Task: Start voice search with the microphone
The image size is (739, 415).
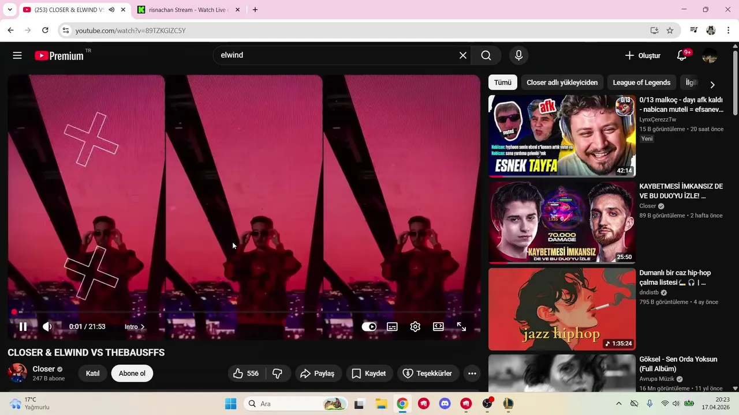Action: [518, 55]
